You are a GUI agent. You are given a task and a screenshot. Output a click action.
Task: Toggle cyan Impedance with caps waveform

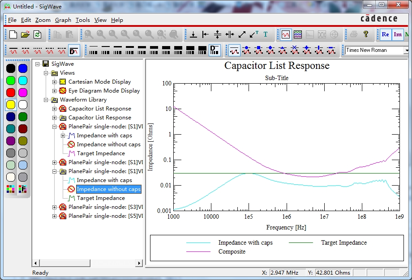coord(72,180)
